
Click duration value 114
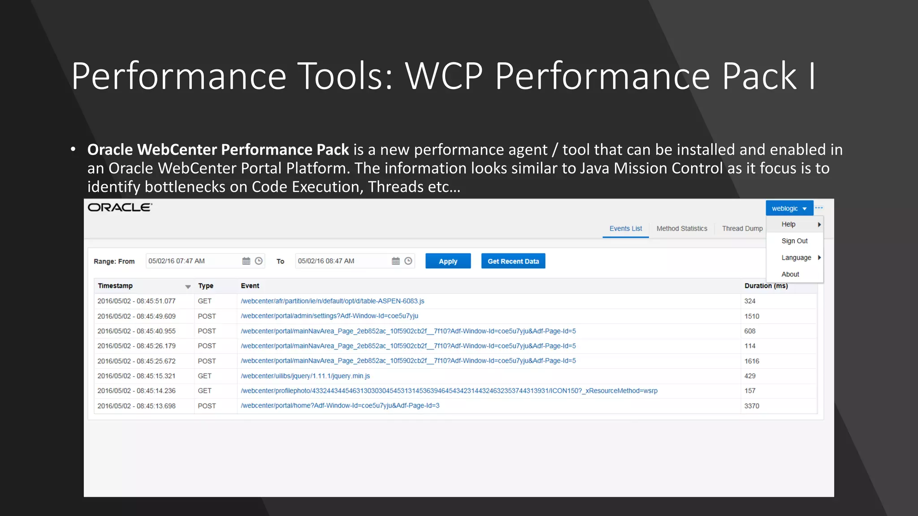(x=750, y=346)
